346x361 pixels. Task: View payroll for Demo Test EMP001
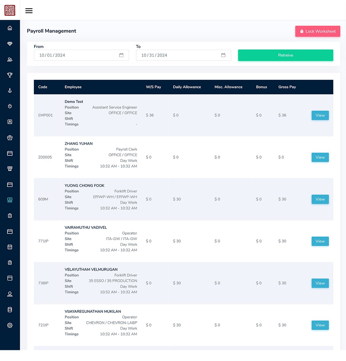pos(320,115)
